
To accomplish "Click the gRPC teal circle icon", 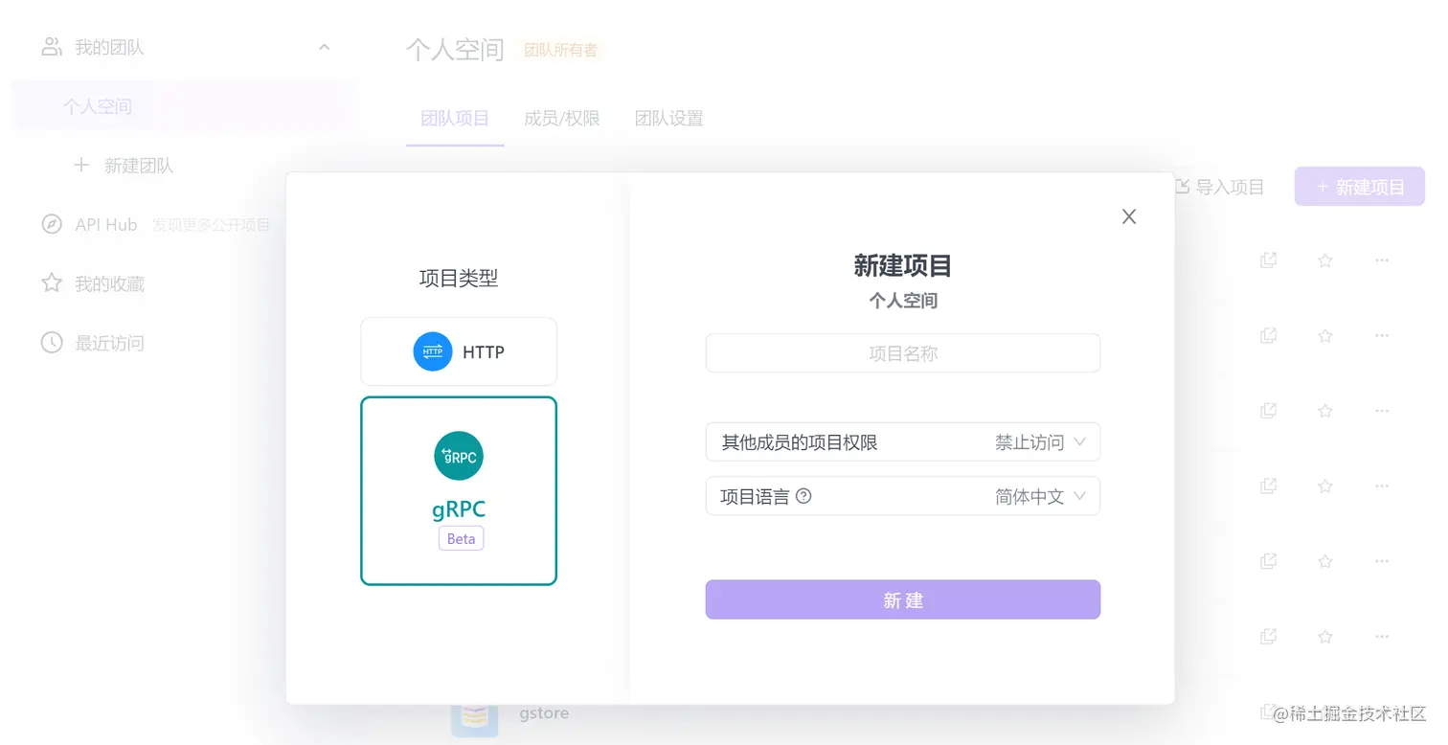I will [x=459, y=456].
